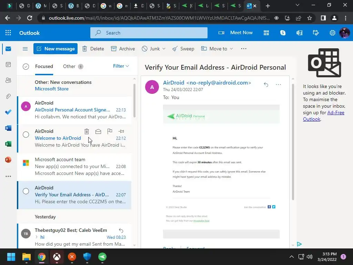Screen dimensions: 353x265
Task: Open the Calendar module in sidebar
Action: click(8, 65)
